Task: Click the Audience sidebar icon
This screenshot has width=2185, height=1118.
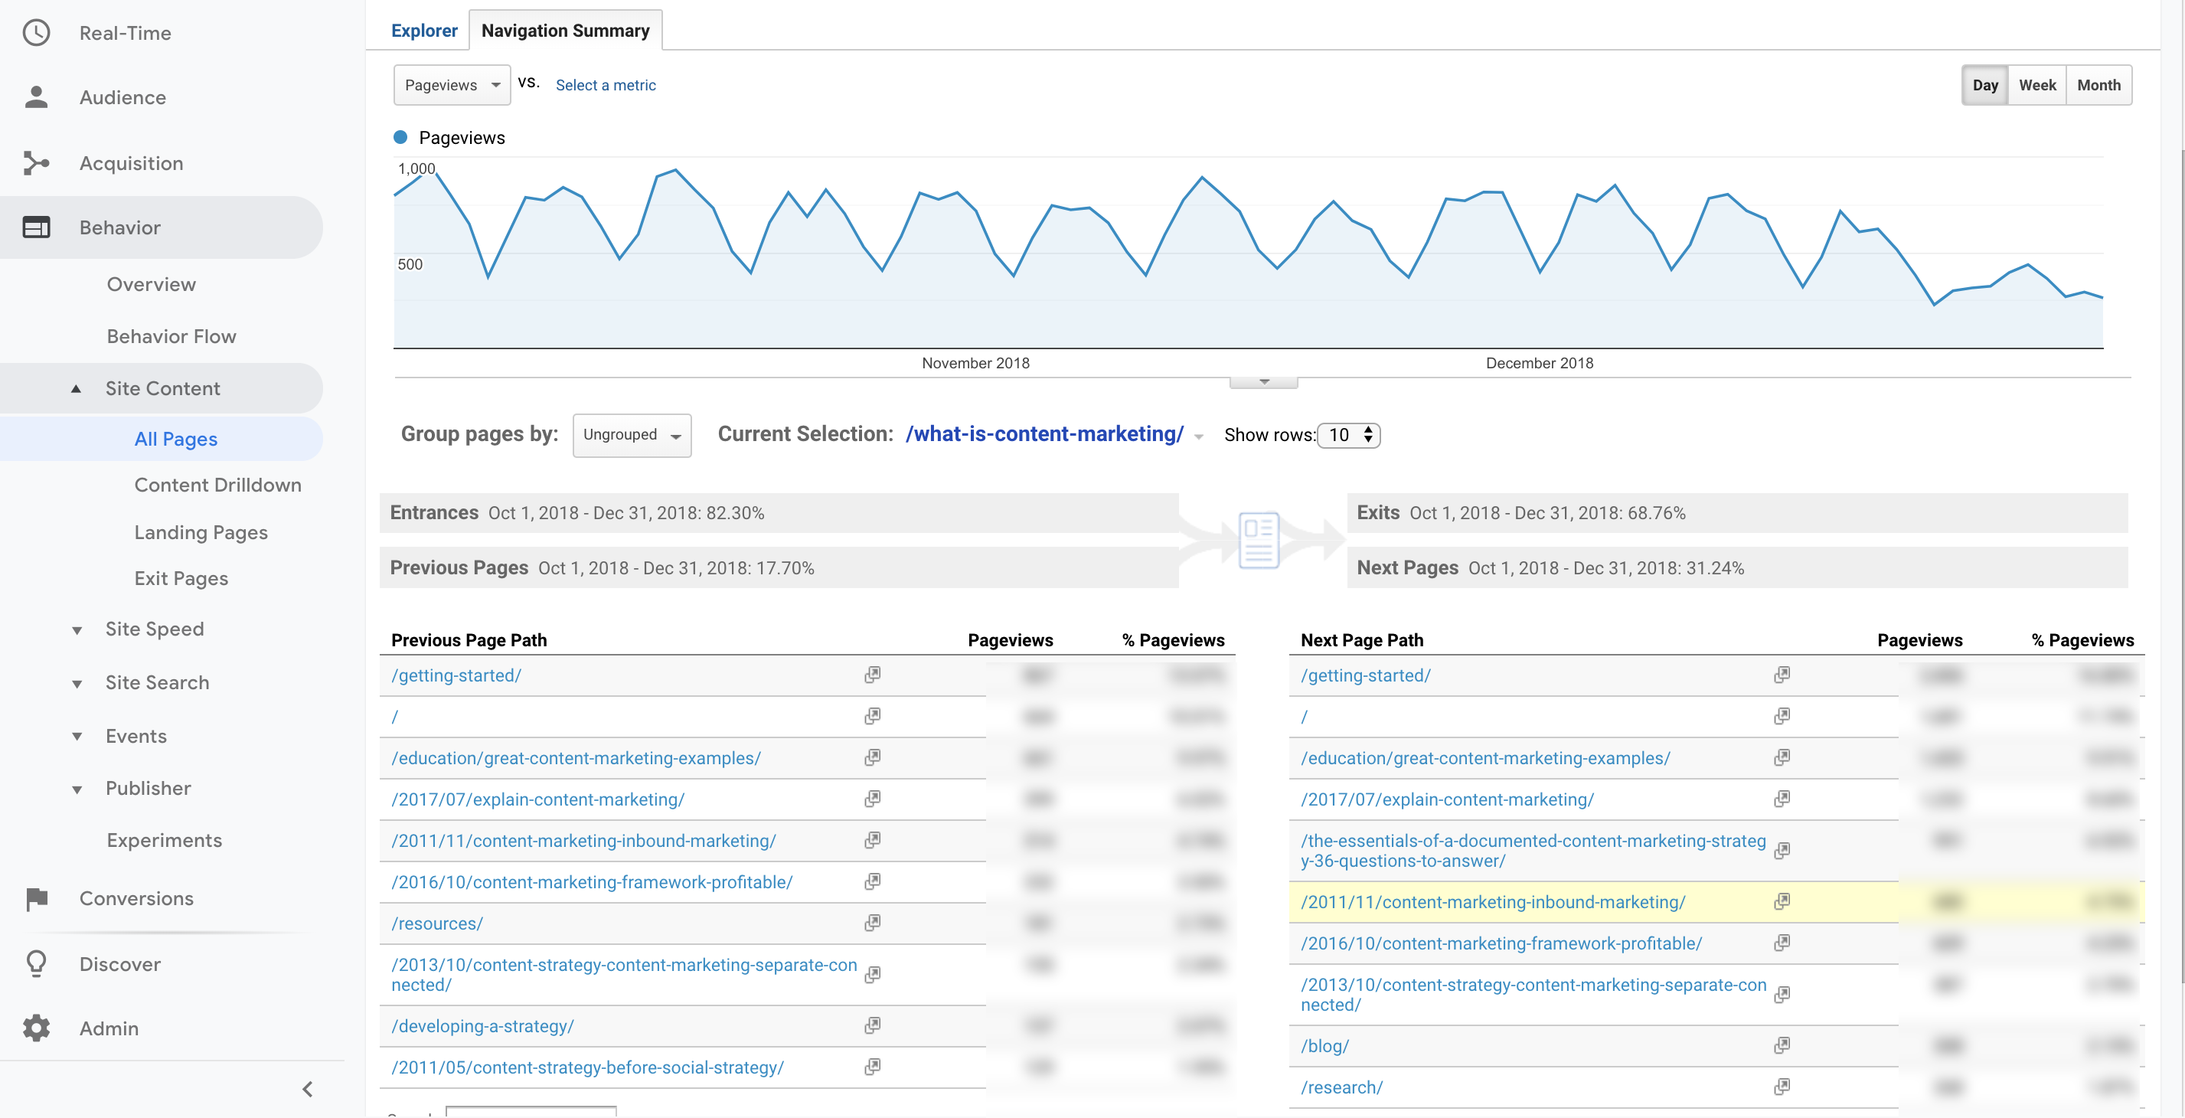Action: click(40, 97)
